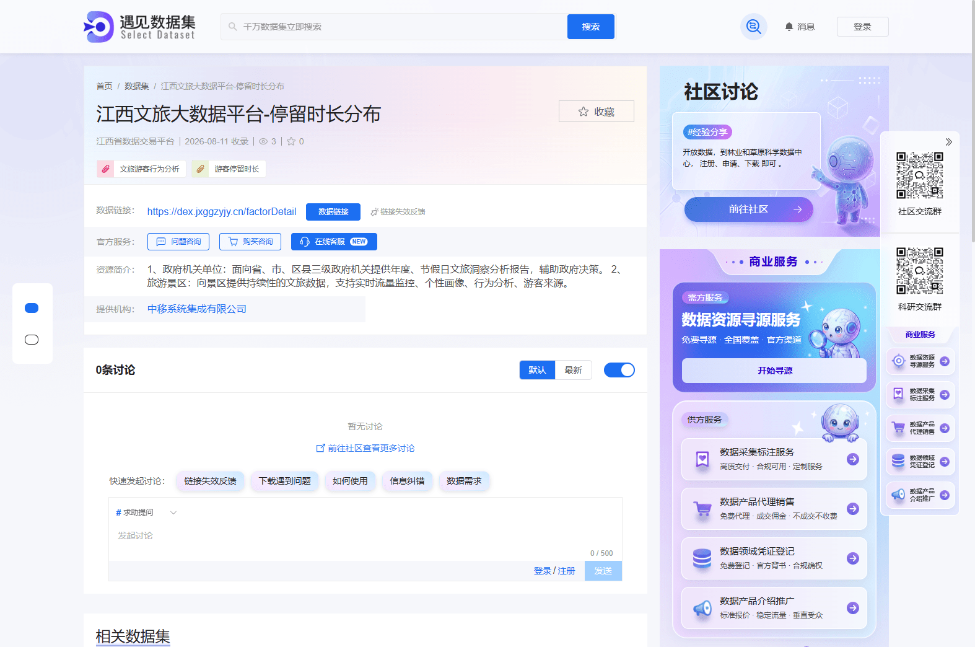Image resolution: width=975 pixels, height=647 pixels.
Task: Click the 社区交流群 QR code
Action: [920, 175]
